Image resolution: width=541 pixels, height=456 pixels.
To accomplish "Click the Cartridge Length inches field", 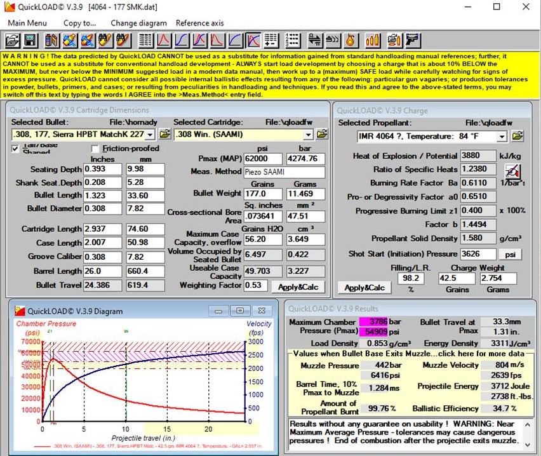I will (102, 229).
